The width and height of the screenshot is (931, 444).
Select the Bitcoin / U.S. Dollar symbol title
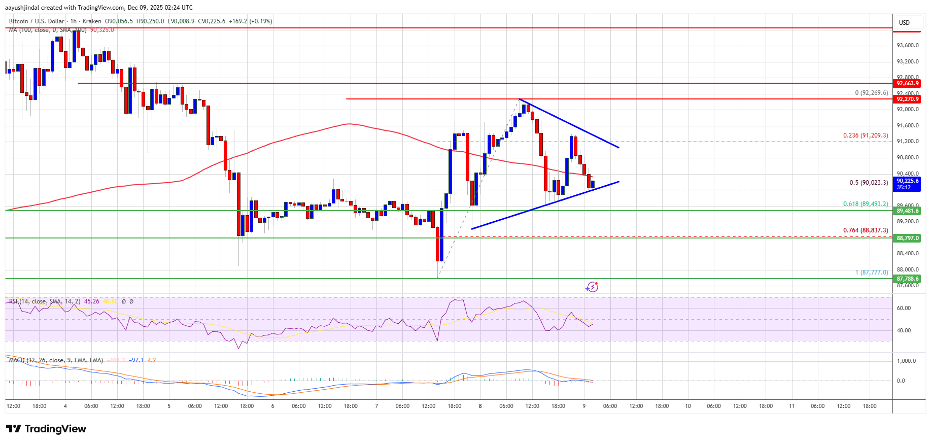click(x=37, y=21)
